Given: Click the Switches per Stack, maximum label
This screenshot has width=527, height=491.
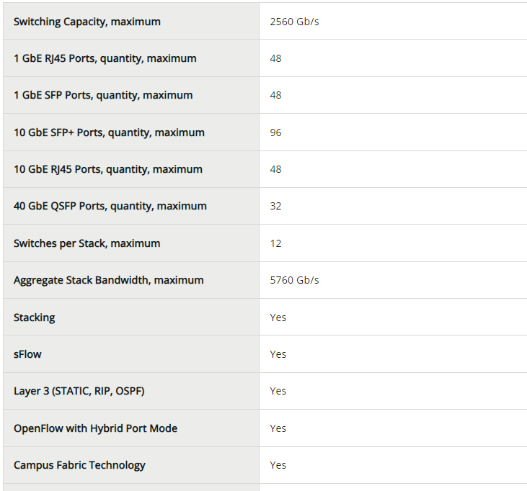Looking at the screenshot, I should coord(87,243).
